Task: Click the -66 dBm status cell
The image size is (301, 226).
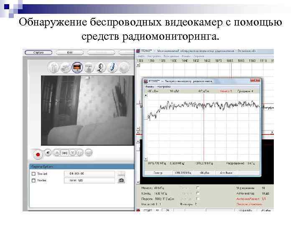Action: [204, 173]
